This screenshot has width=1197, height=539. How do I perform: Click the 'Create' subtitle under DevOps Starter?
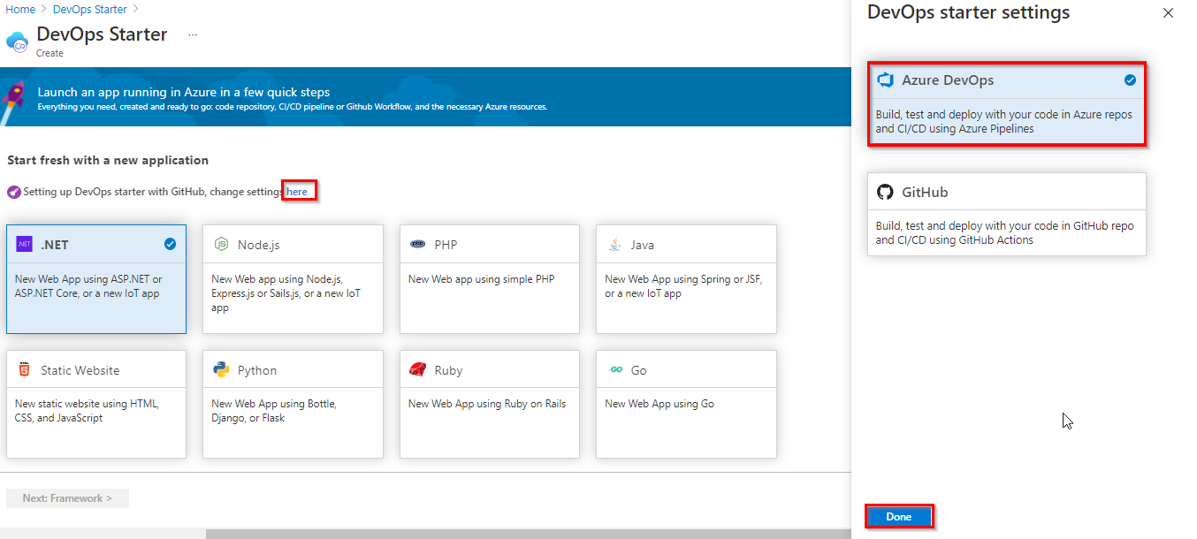click(50, 53)
